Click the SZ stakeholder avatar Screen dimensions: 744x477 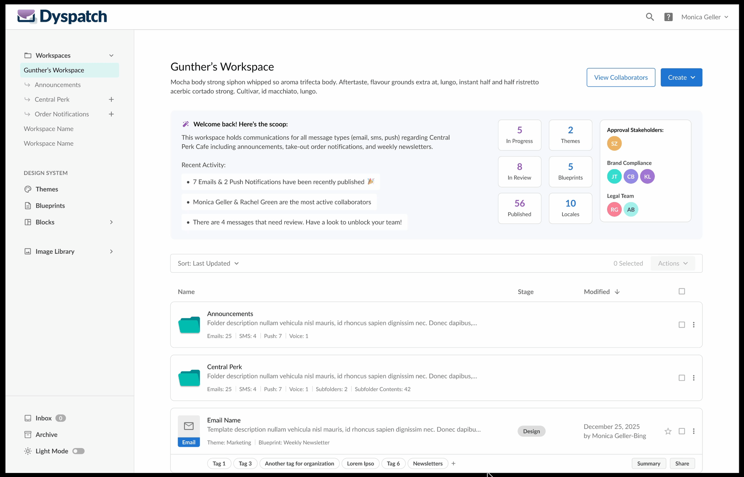(x=614, y=143)
